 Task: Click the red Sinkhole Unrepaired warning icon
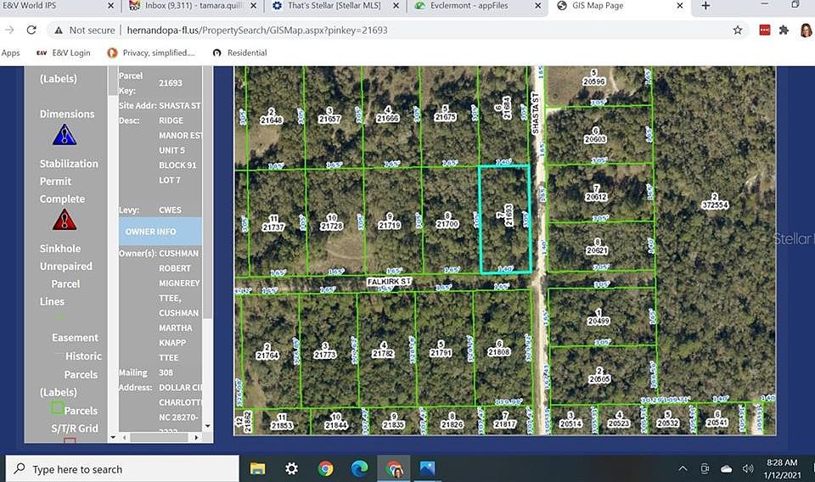pos(65,220)
